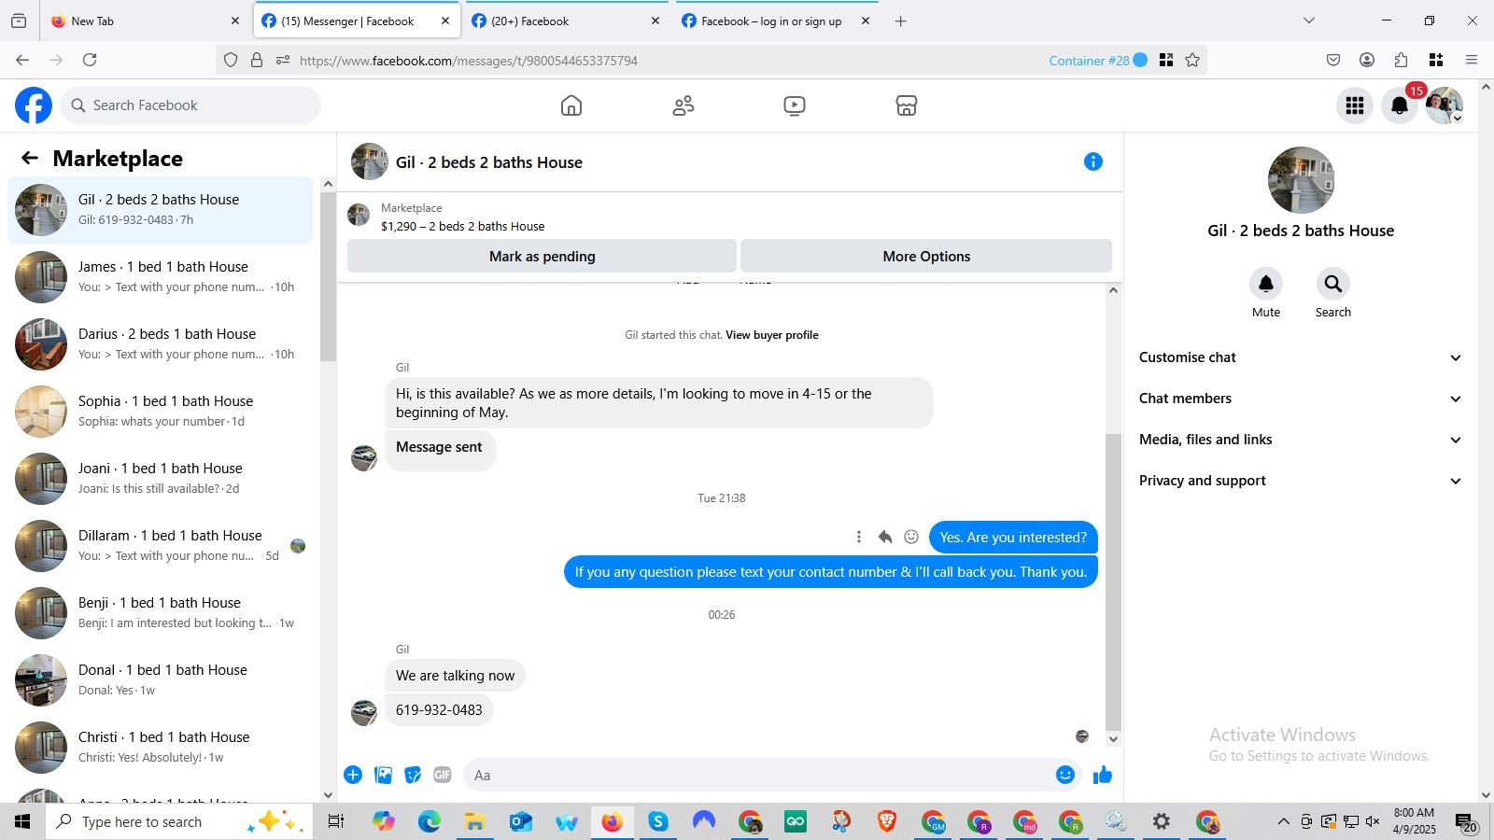Open Skype from the taskbar

coord(658,821)
